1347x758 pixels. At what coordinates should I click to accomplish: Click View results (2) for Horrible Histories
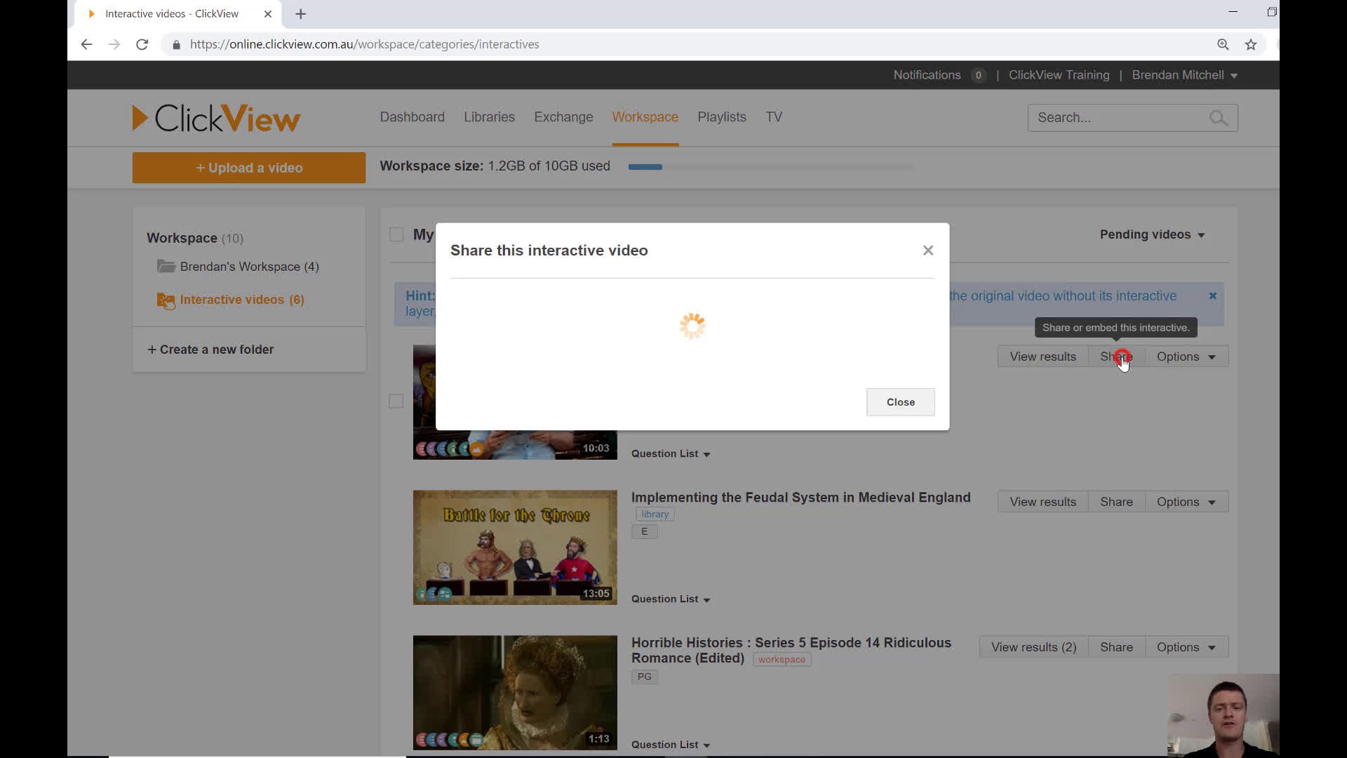click(1033, 647)
